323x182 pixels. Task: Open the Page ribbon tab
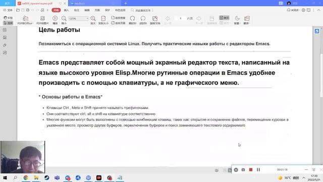tap(97, 10)
